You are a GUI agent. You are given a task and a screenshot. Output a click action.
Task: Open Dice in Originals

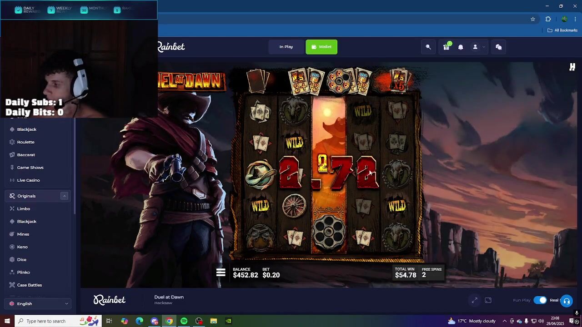click(22, 260)
